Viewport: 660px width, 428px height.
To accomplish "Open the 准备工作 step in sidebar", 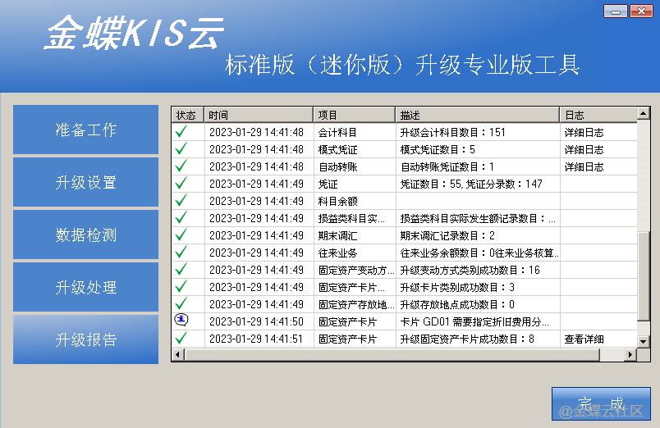I will tap(86, 130).
